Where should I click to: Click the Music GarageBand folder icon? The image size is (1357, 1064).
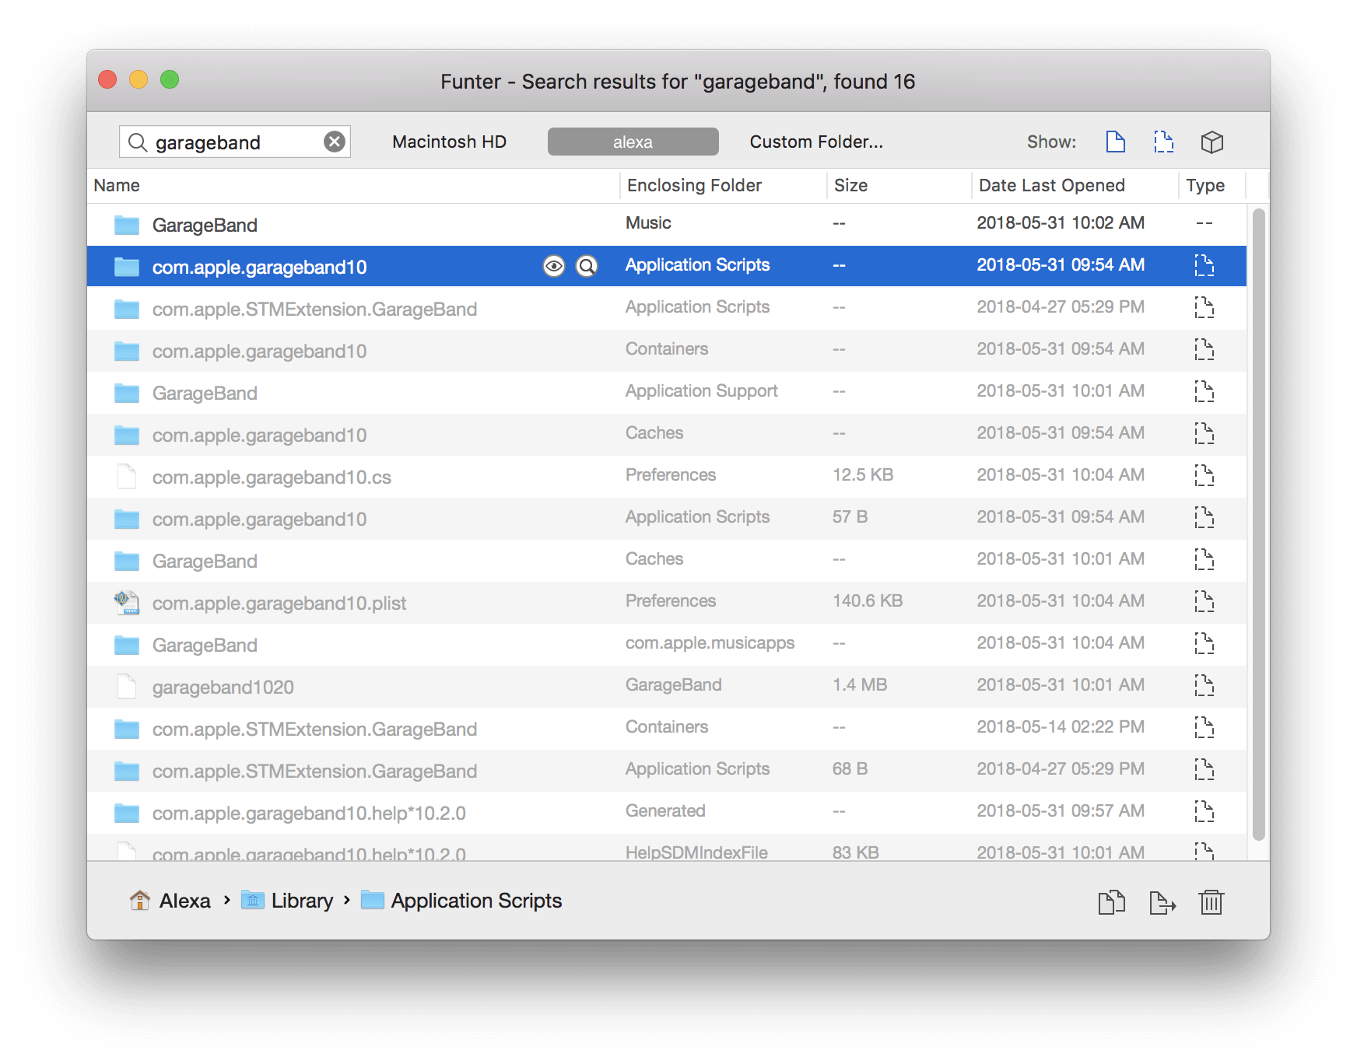(x=126, y=225)
